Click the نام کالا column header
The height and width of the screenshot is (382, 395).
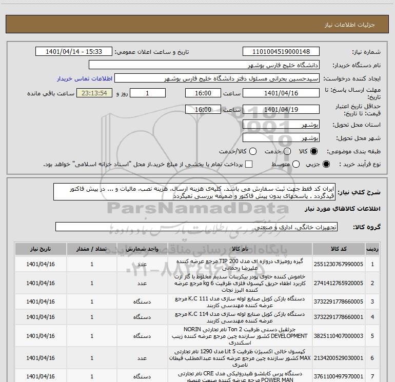[x=240, y=249]
